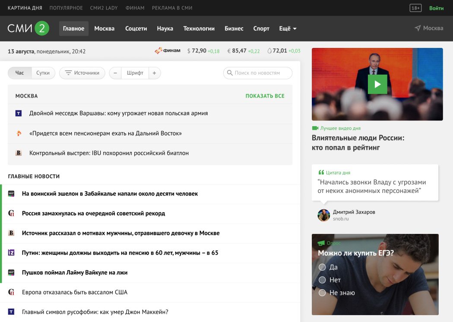
Task: Open the Источники filter
Action: pyautogui.click(x=82, y=73)
